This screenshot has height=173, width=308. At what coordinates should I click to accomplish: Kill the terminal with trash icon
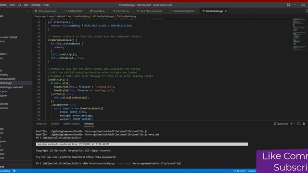pyautogui.click(x=304, y=124)
